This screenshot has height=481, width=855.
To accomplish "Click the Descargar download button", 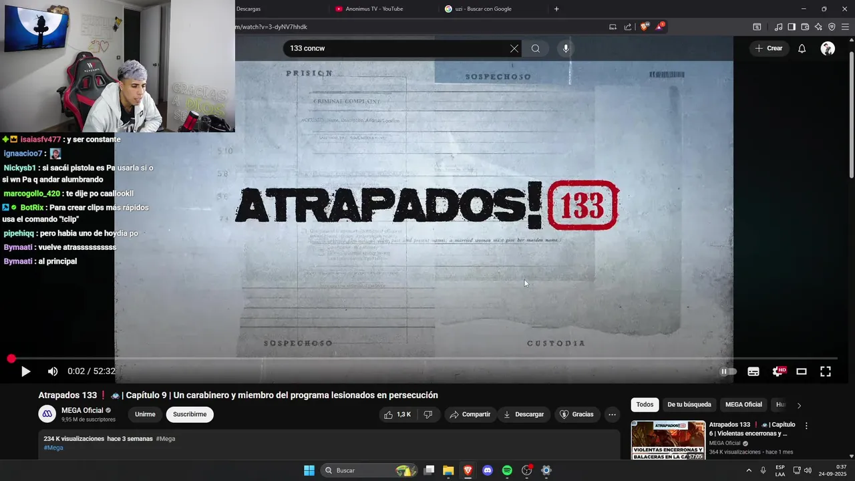I will point(524,414).
